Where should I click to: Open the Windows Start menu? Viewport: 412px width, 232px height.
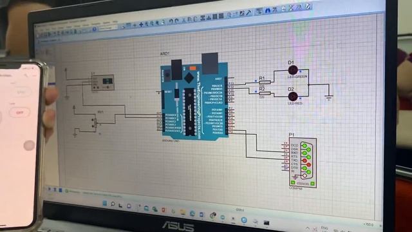[105, 204]
